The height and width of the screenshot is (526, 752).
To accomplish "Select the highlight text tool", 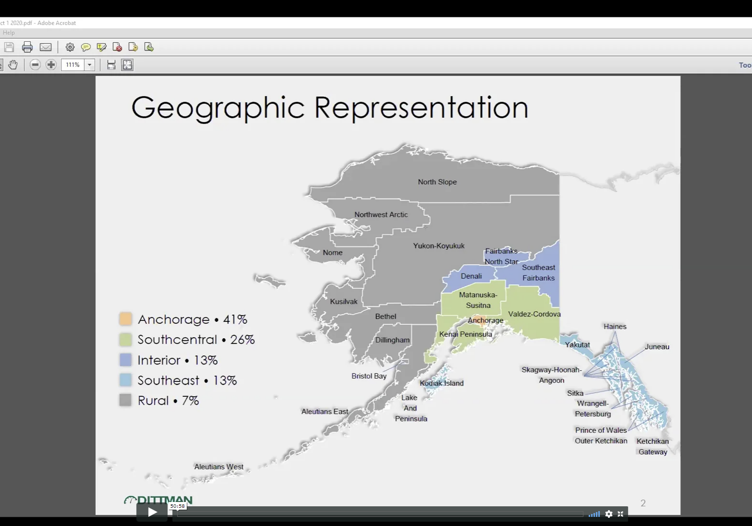I will pyautogui.click(x=101, y=47).
